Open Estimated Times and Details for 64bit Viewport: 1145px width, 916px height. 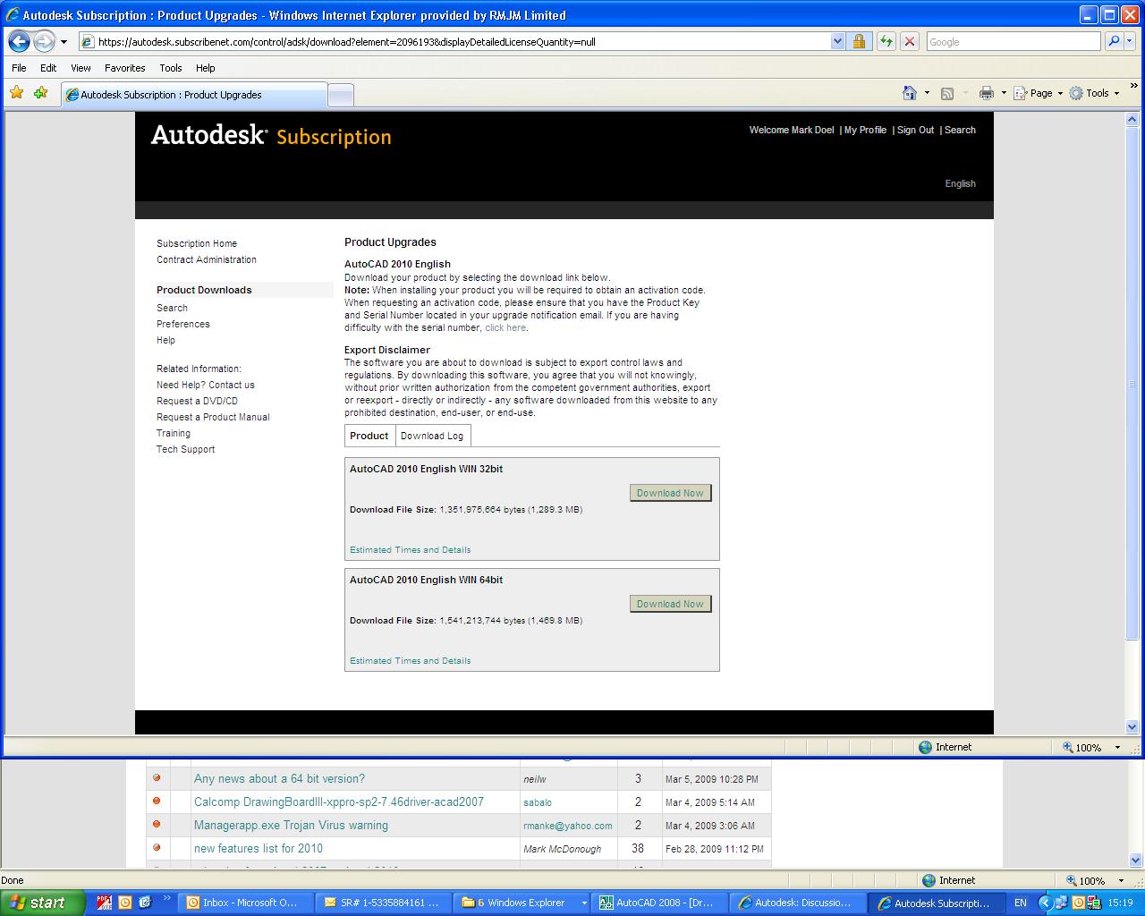[410, 661]
